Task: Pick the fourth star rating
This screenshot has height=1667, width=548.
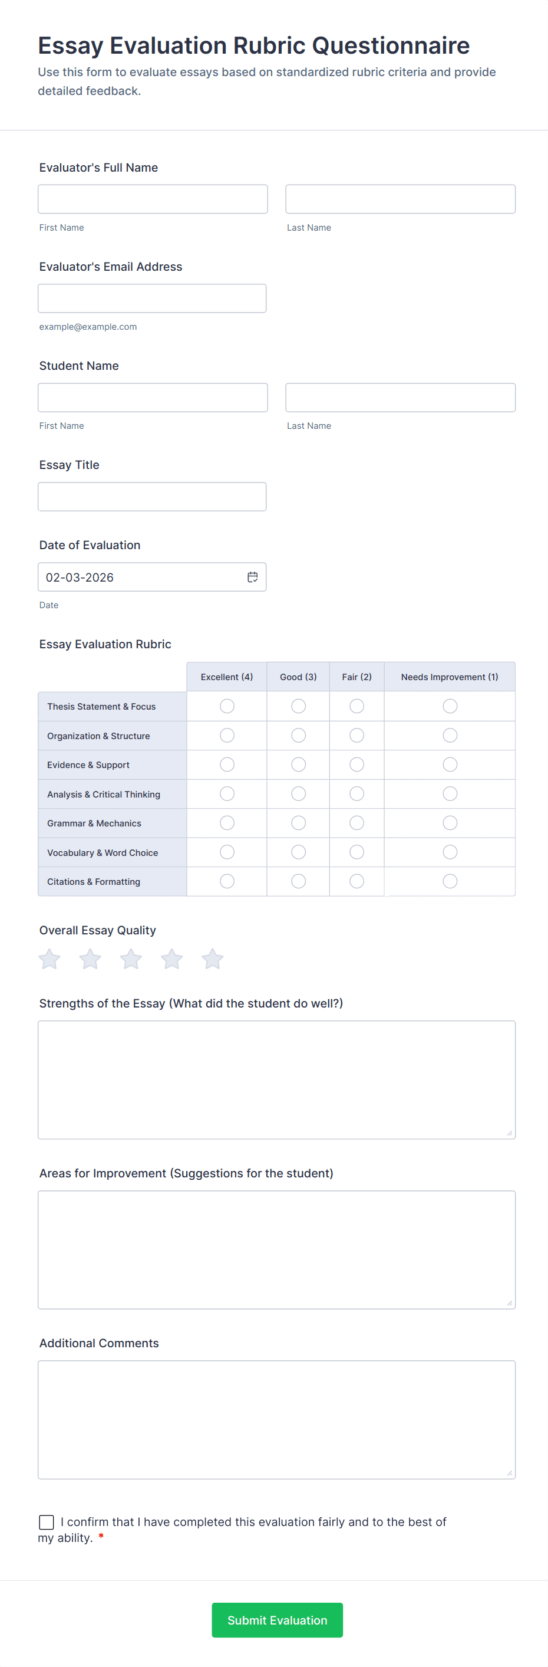Action: click(172, 959)
